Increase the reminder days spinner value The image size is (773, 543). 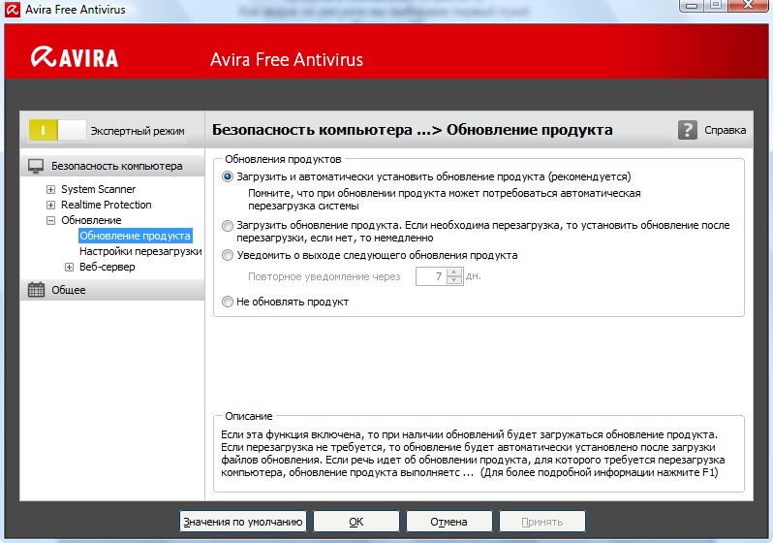point(454,272)
